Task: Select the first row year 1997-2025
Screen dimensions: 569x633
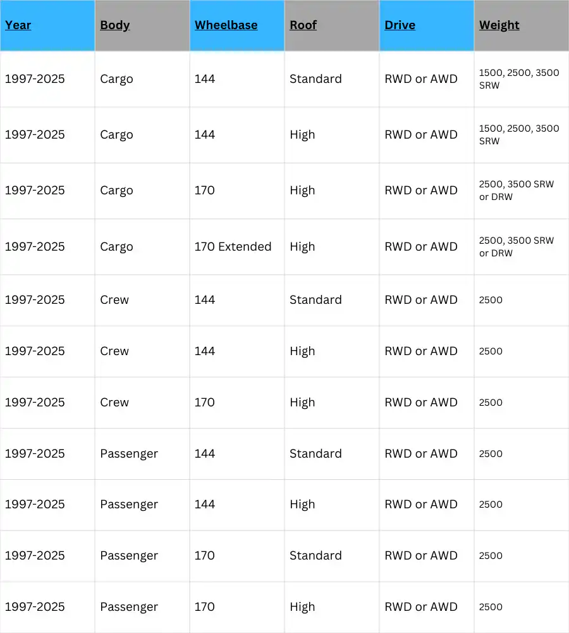Action: click(x=35, y=78)
